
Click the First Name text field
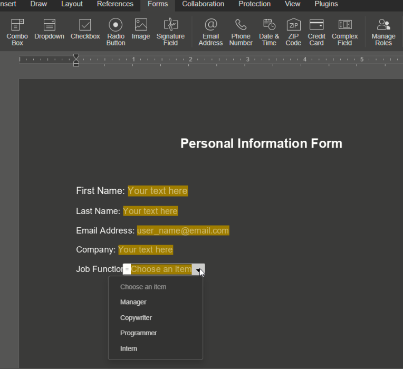pos(158,191)
